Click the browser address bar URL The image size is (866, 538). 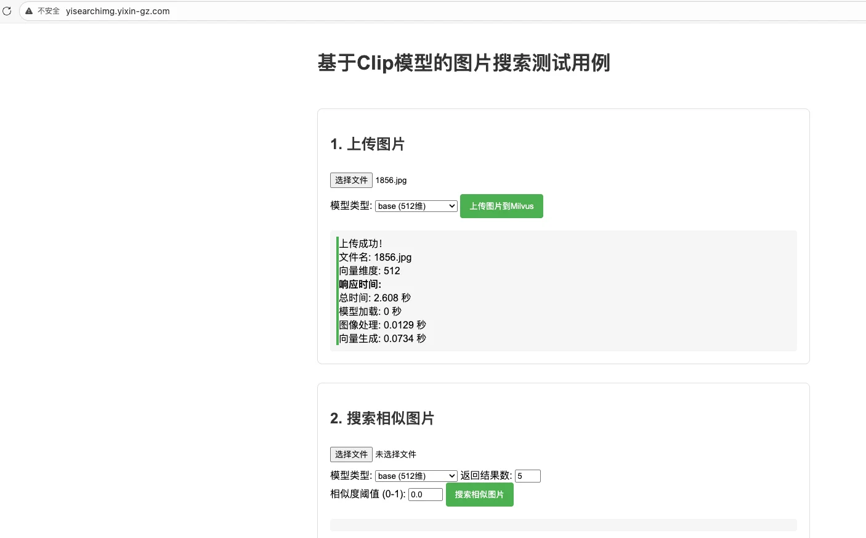point(118,10)
